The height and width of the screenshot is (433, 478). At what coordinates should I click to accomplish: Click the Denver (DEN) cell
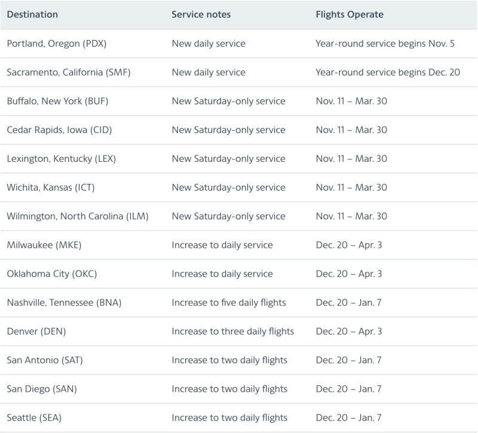pyautogui.click(x=36, y=331)
